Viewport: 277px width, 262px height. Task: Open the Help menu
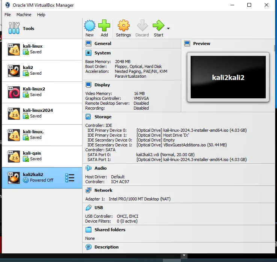point(41,15)
